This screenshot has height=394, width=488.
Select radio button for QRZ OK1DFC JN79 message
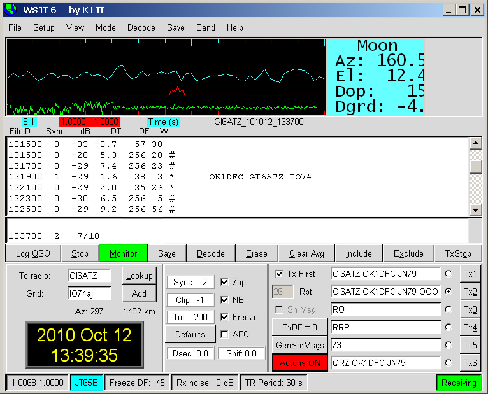tap(449, 363)
